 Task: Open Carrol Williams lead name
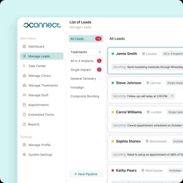pyautogui.click(x=129, y=112)
